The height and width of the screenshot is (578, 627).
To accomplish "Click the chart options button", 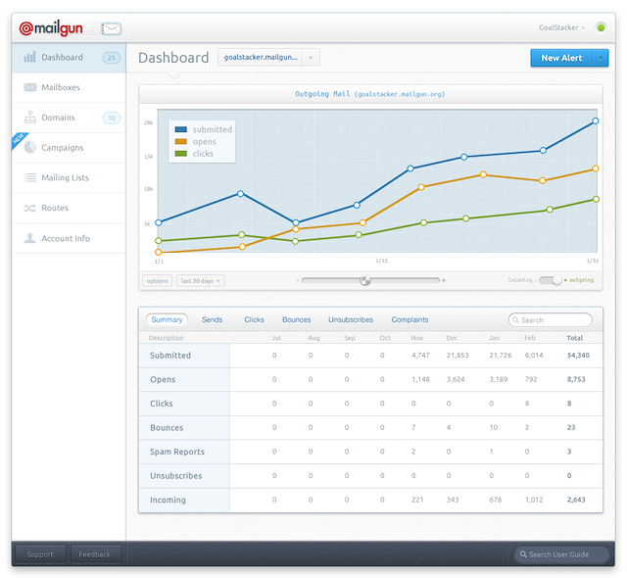I will 157,280.
